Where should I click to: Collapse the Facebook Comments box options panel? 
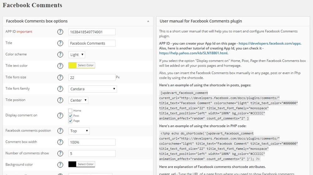[x=148, y=21]
